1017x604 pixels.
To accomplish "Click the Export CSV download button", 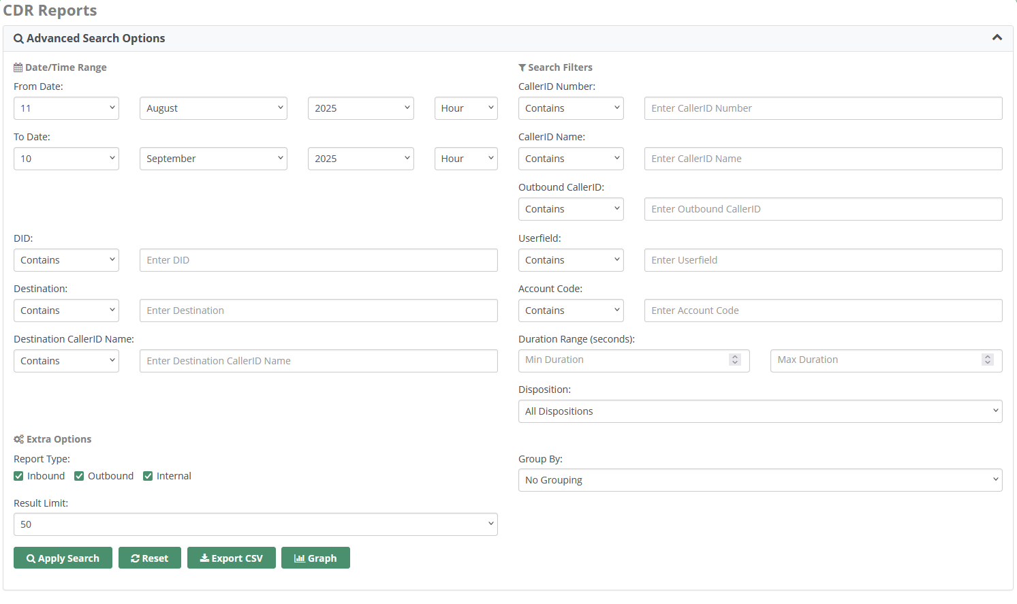I will [x=231, y=558].
